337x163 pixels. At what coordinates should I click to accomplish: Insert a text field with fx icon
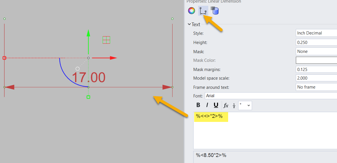click(226, 106)
